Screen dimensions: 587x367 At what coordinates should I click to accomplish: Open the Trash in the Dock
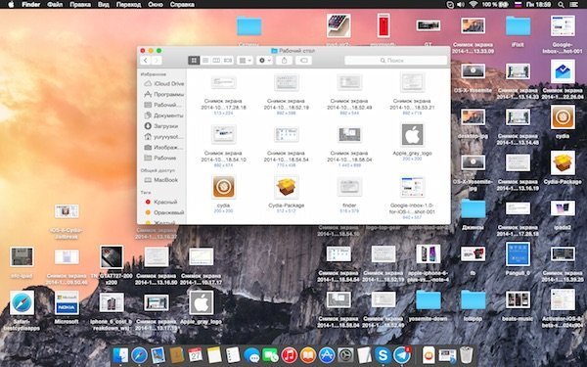coord(467,355)
